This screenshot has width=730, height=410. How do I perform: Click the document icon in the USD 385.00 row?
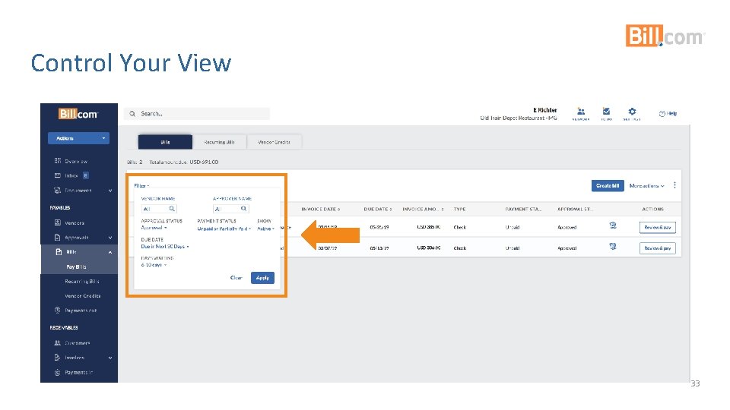tap(613, 225)
